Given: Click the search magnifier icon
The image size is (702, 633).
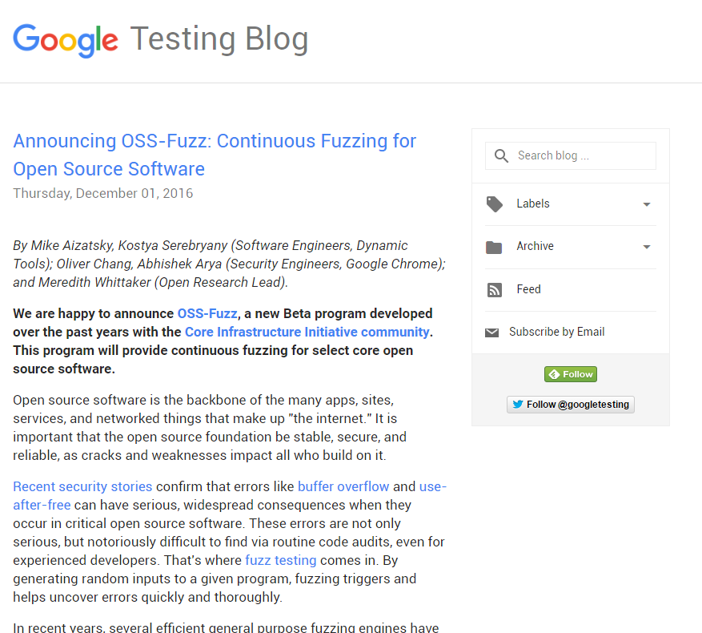Looking at the screenshot, I should tap(502, 156).
